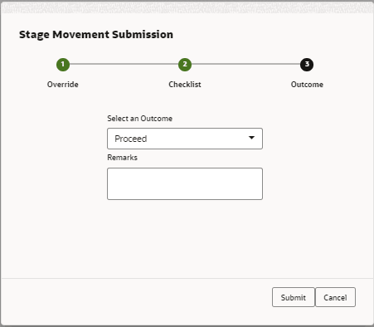Viewport: 374px width, 327px height.
Task: Click connector line between steps 2 and 3
Action: point(246,64)
